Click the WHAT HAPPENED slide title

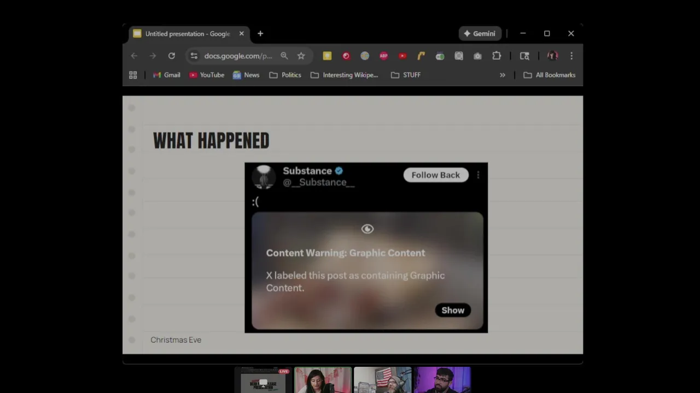[211, 141]
